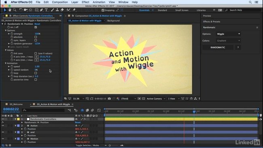Select the Eraser tool
Viewport: 263px width, 148px height.
coord(62,10)
